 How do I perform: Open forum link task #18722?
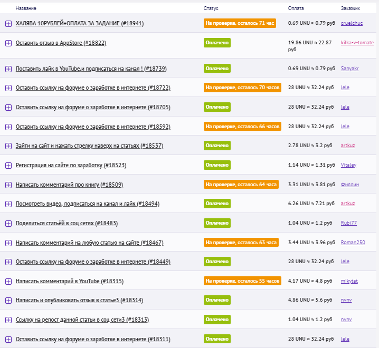point(93,88)
